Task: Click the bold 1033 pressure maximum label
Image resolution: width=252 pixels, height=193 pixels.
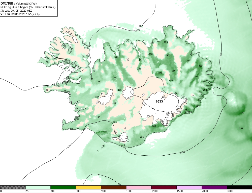Action: [x=159, y=101]
